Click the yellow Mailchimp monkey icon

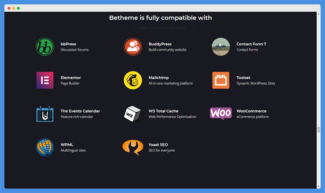click(133, 80)
